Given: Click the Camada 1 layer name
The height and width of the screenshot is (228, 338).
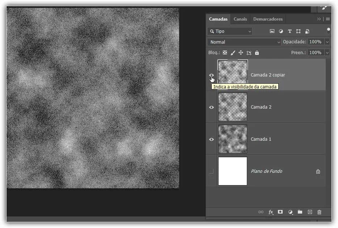Looking at the screenshot, I should [x=261, y=139].
